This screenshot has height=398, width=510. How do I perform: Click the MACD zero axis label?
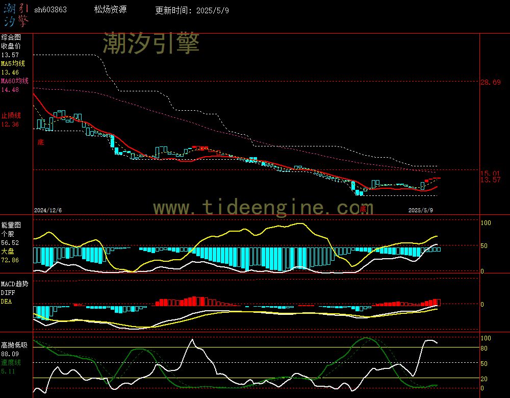pyautogui.click(x=482, y=304)
